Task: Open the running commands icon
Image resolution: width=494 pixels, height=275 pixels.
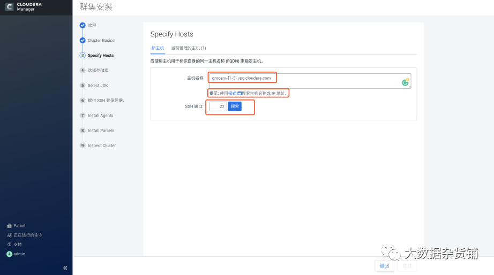Action: (9, 235)
